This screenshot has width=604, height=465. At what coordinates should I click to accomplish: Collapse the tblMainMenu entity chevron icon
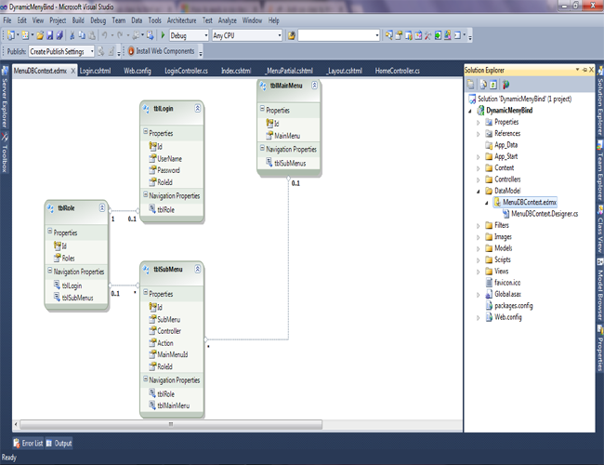coord(314,86)
